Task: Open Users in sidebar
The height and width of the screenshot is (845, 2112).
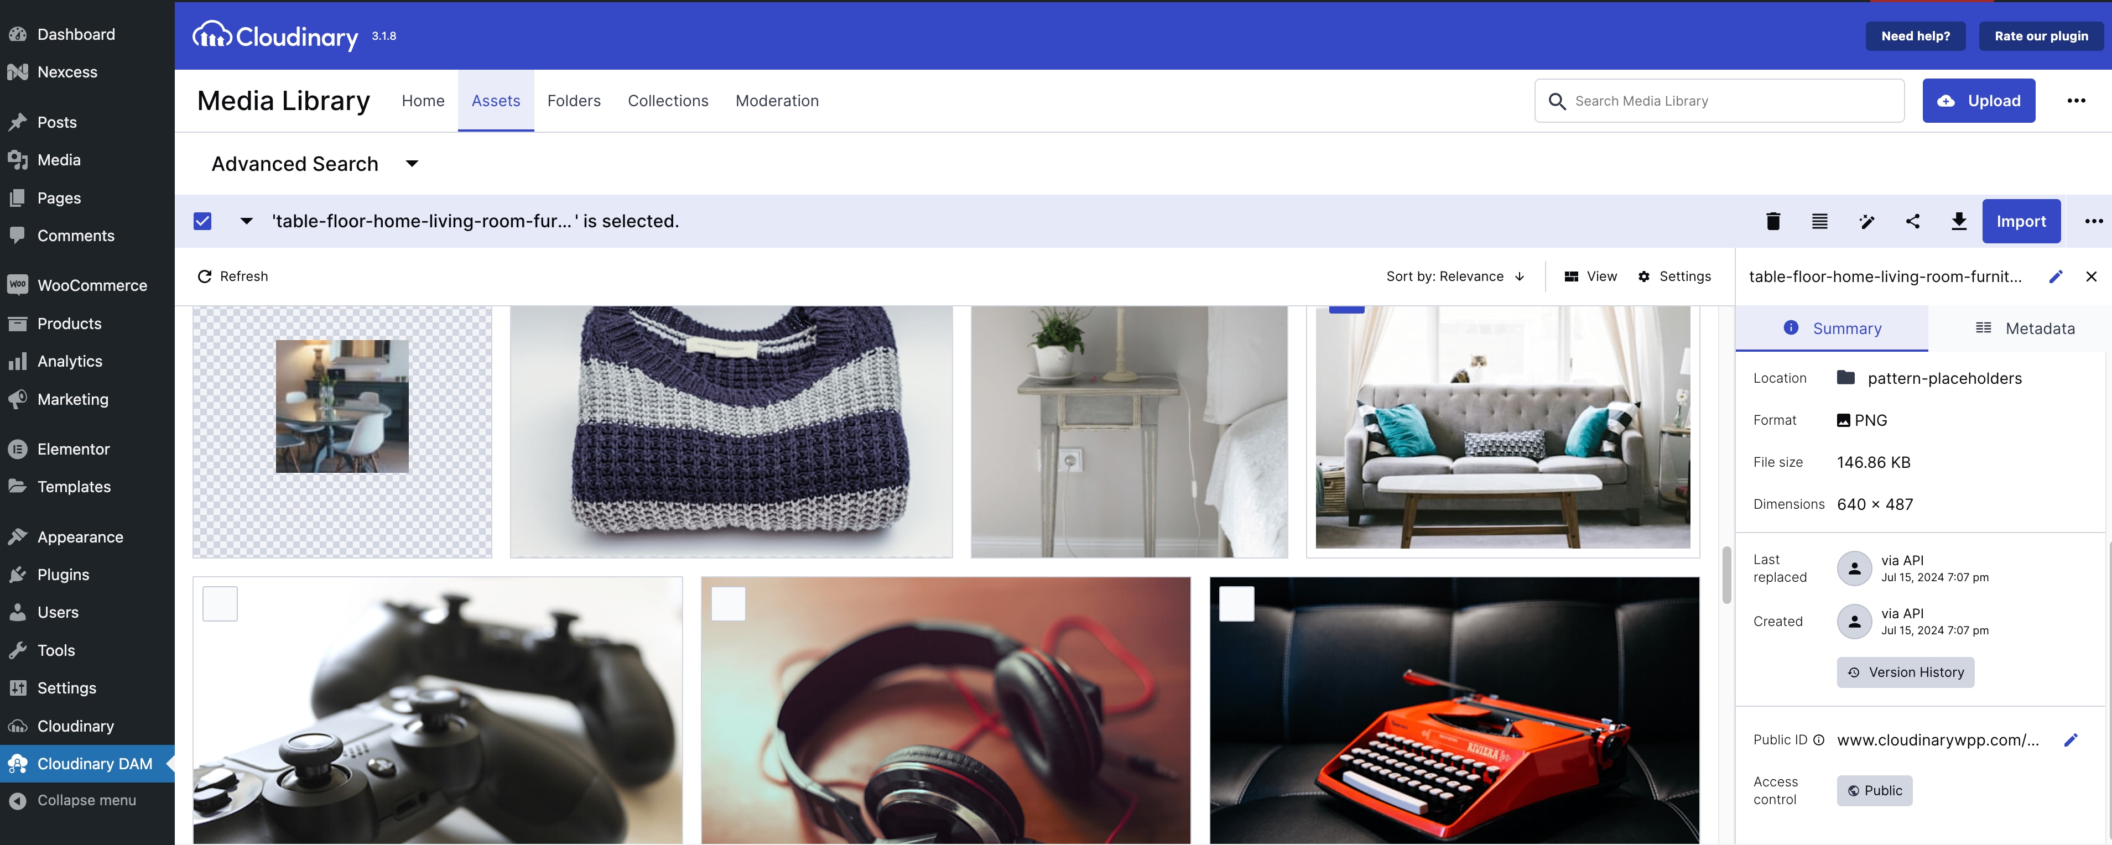Action: 87,612
